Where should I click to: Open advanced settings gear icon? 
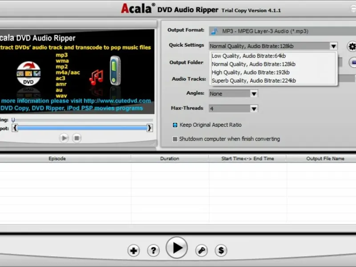click(x=352, y=47)
